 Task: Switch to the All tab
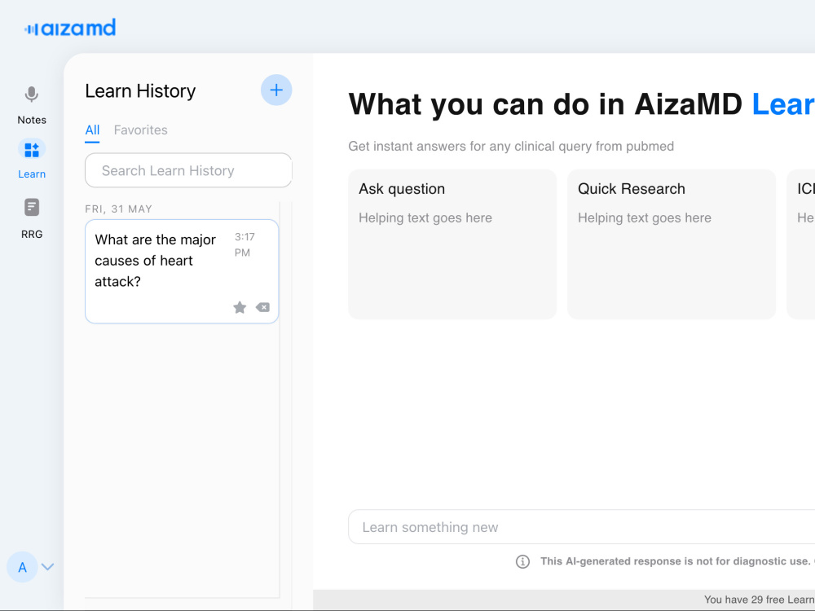click(92, 130)
